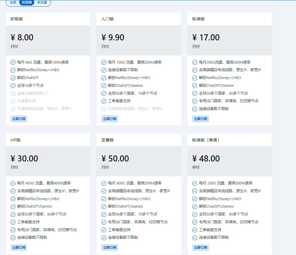Click the checkmark beside 解锁Netflix/Disney+/HBO in 标准版（季度）
This screenshot has height=255, width=296.
click(x=195, y=199)
